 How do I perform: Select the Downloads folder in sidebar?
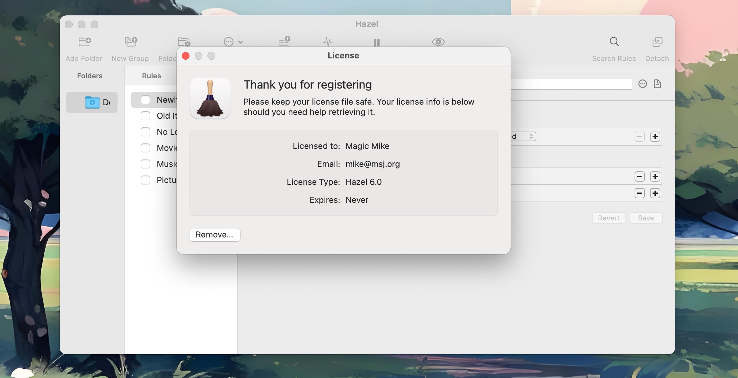tap(92, 102)
